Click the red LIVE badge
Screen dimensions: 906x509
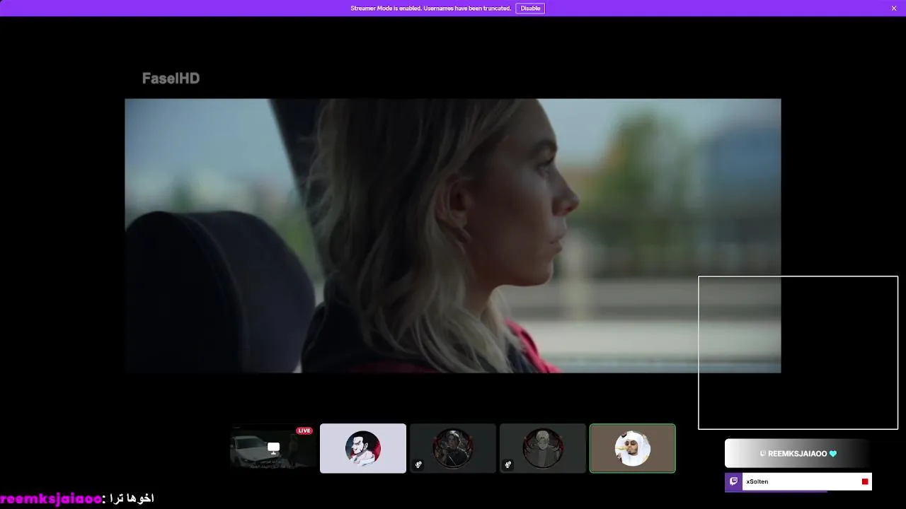point(304,431)
